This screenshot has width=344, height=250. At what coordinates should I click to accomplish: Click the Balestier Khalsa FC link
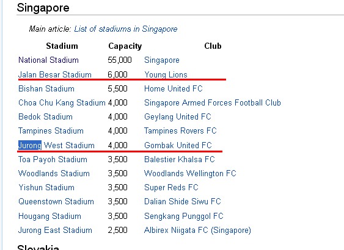click(180, 159)
